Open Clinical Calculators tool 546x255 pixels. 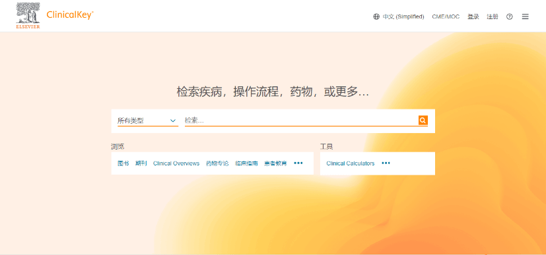pos(351,163)
